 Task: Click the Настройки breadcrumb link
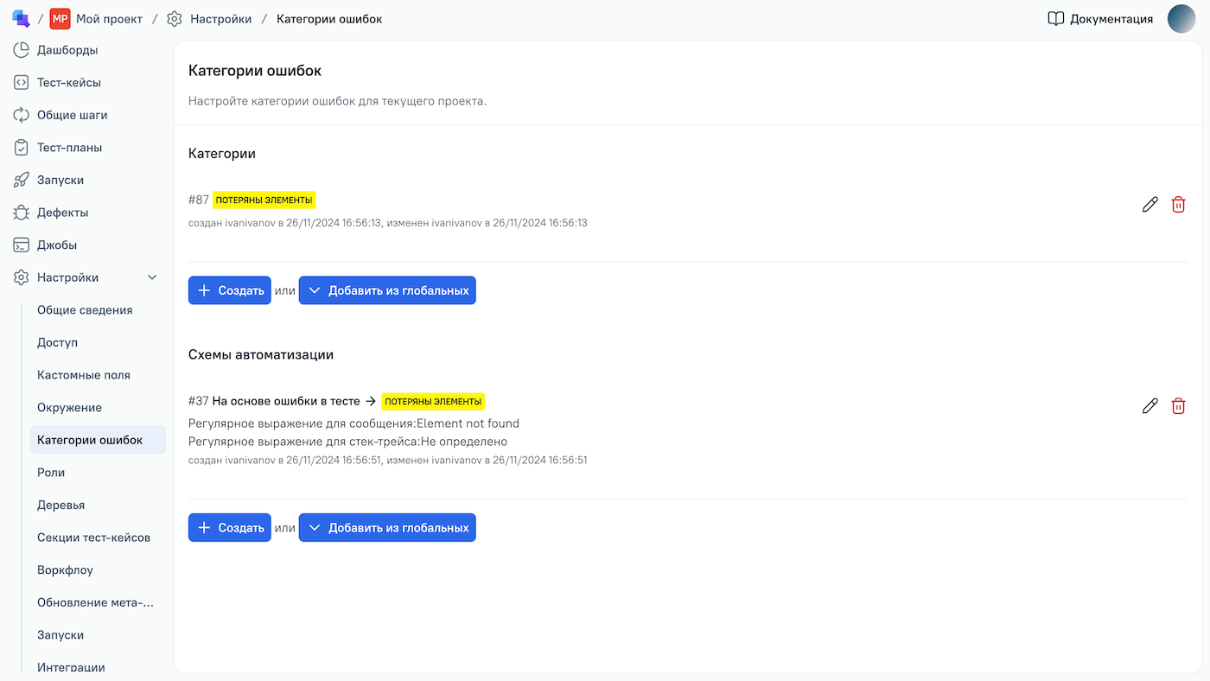[220, 19]
